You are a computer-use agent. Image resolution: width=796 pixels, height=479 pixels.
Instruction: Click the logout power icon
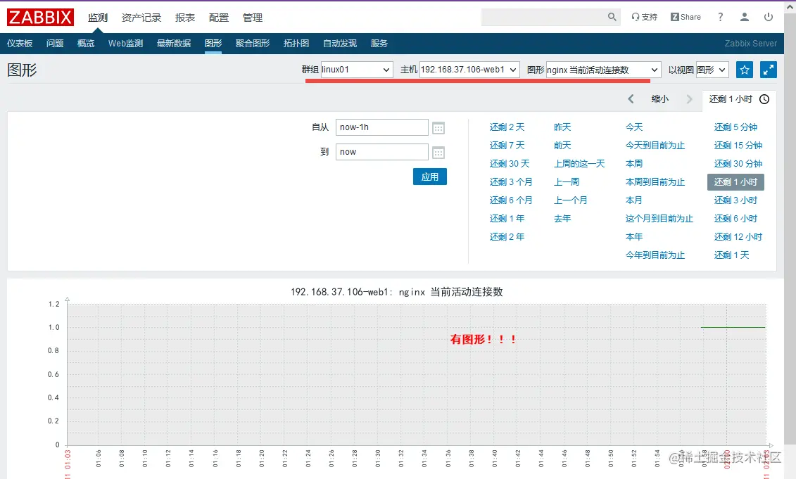[x=768, y=16]
